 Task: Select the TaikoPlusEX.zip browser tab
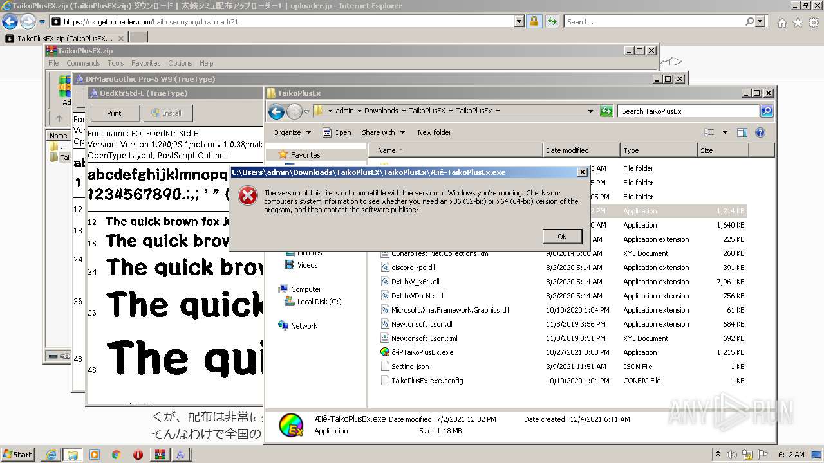[x=64, y=39]
